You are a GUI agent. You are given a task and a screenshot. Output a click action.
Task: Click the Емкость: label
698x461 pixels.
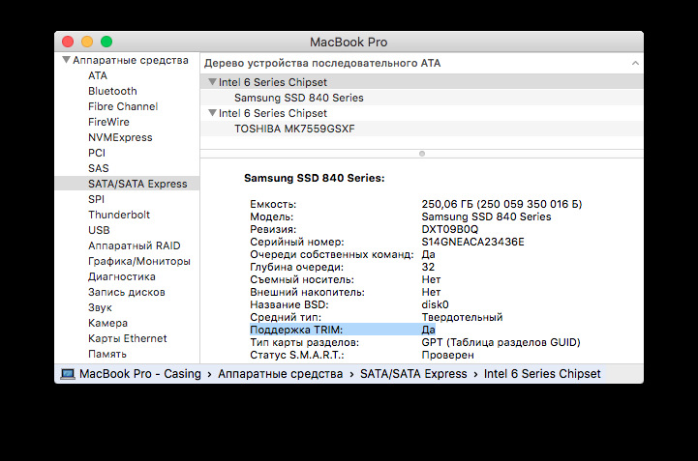click(x=273, y=204)
